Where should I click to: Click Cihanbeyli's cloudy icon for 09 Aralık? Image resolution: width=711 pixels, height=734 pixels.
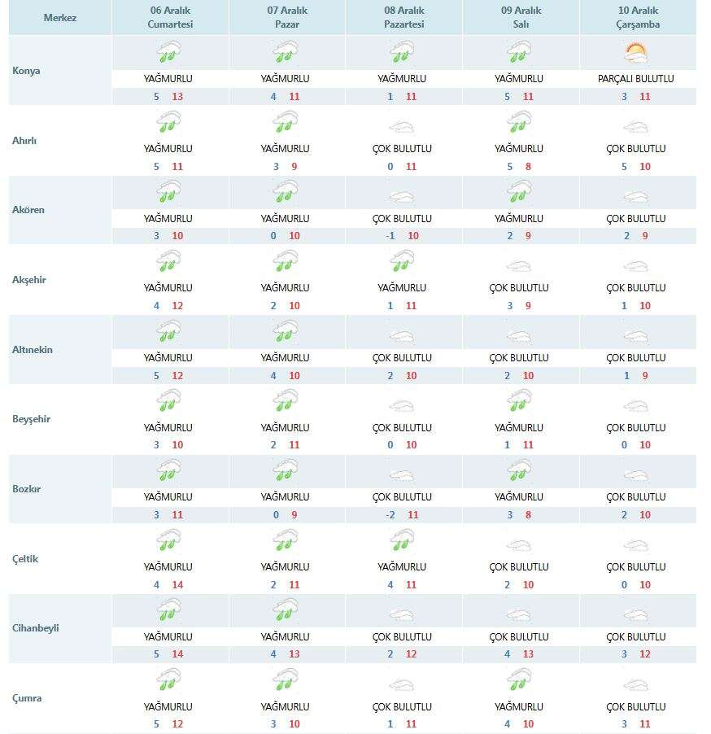(x=519, y=615)
